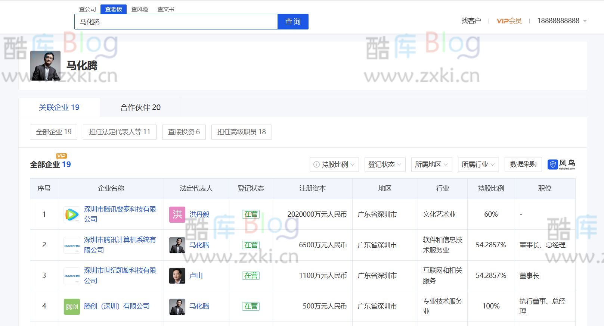This screenshot has height=326, width=604.
Task: Switch to the 查老板 search tab
Action: (x=114, y=9)
